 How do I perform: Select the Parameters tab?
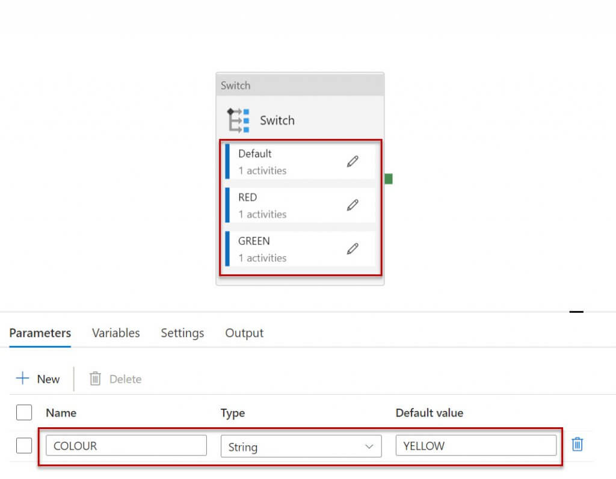pyautogui.click(x=40, y=333)
